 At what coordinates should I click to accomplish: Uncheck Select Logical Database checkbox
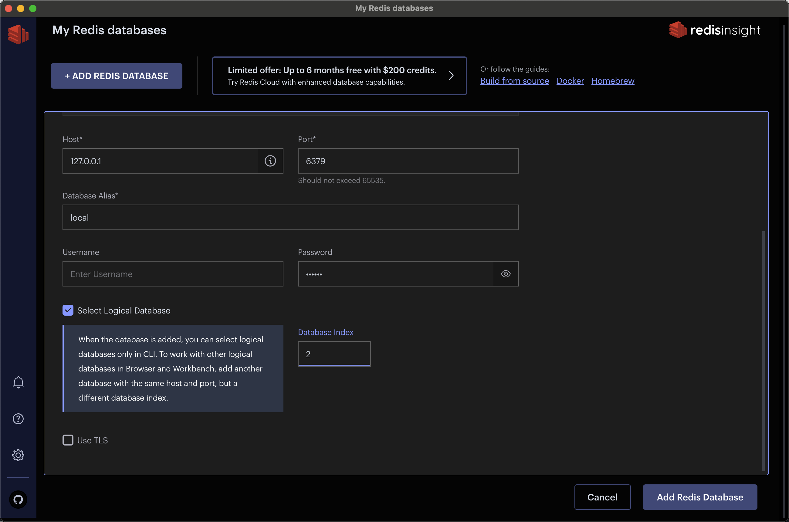click(68, 310)
